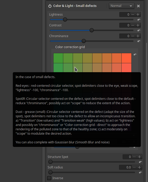Click the Lightness value field
This screenshot has height=182, width=148.
click(125, 15)
